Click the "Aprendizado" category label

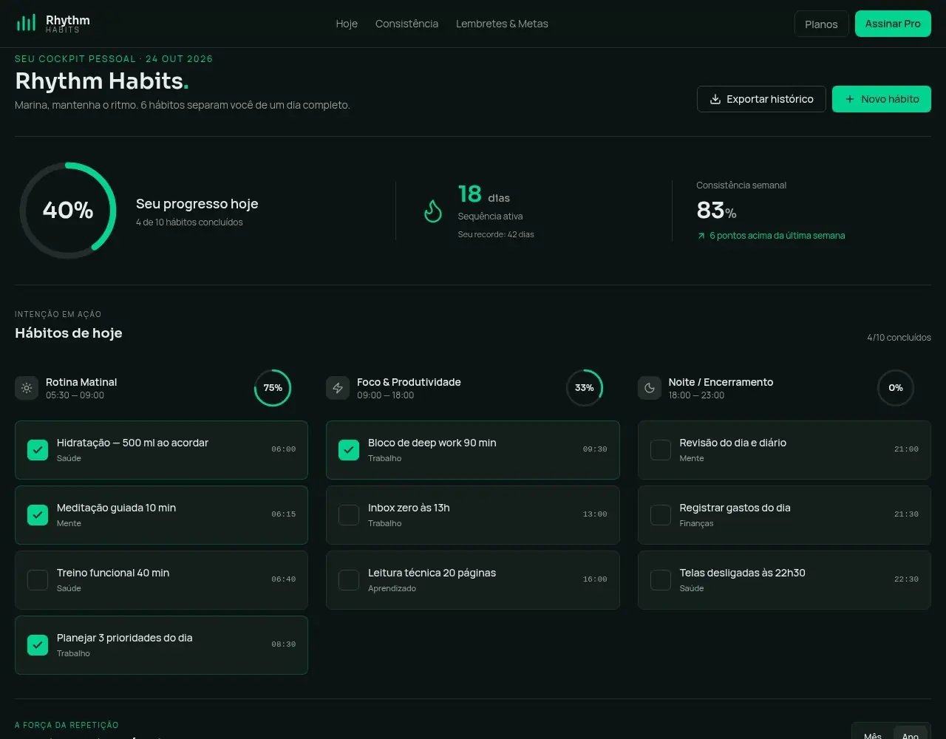tap(392, 588)
